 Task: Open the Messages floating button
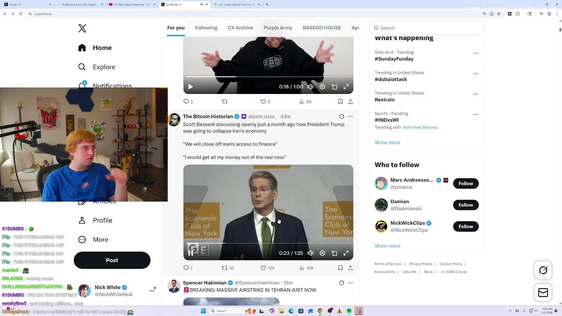(x=543, y=293)
